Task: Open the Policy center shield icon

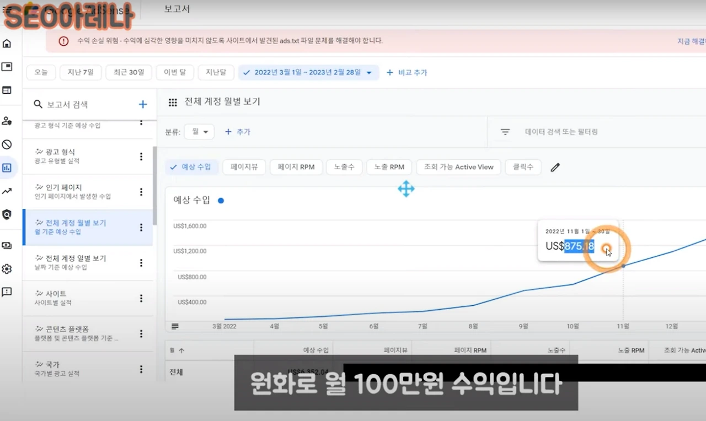Action: 7,214
